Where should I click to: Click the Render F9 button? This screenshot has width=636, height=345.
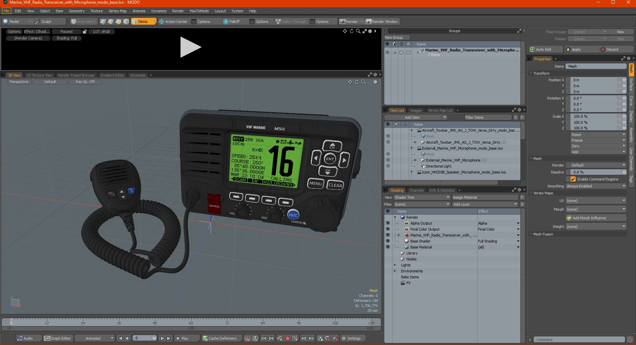coord(351,22)
